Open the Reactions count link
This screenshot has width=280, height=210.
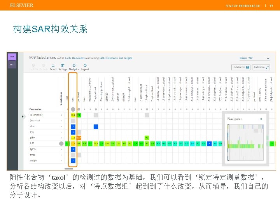tap(108, 58)
